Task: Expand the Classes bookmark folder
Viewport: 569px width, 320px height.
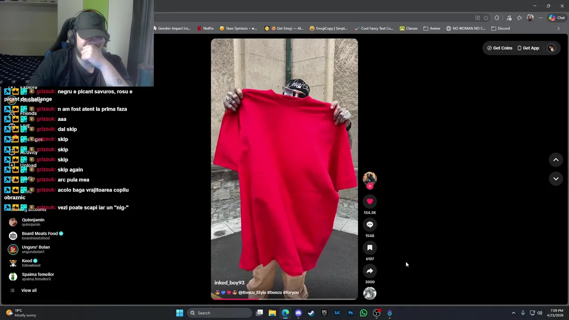Action: [409, 28]
